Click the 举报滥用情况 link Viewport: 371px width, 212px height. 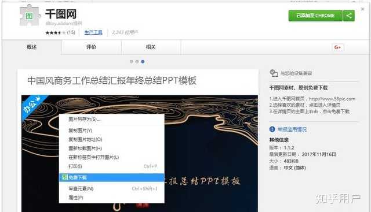pos(292,129)
